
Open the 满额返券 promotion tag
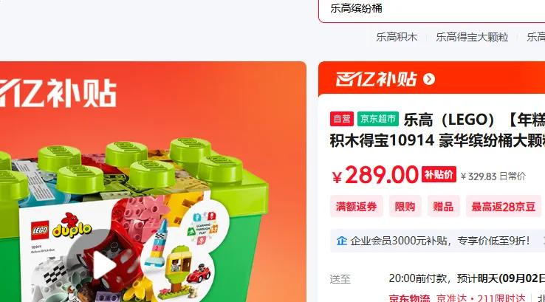click(356, 207)
